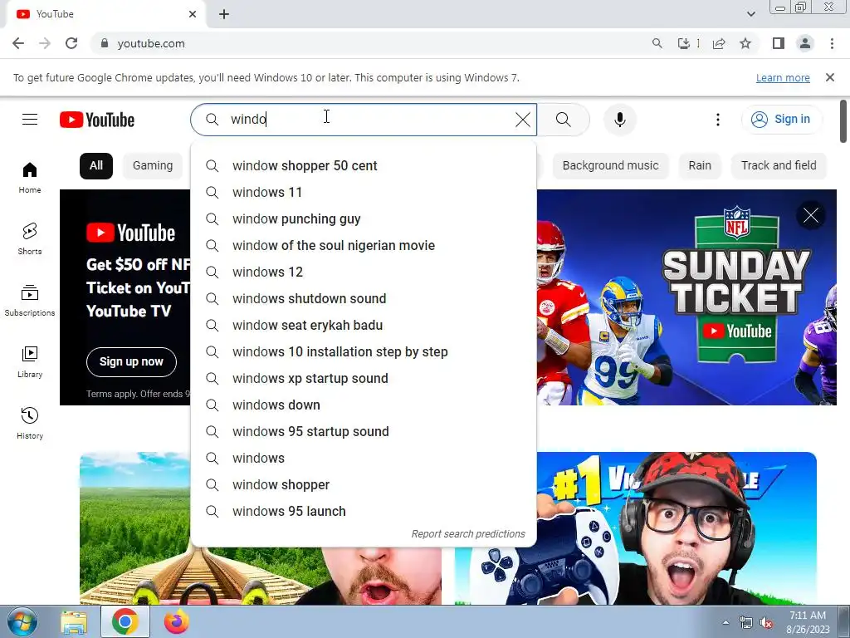850x638 pixels.
Task: Bookmark this page with the star
Action: tap(745, 43)
